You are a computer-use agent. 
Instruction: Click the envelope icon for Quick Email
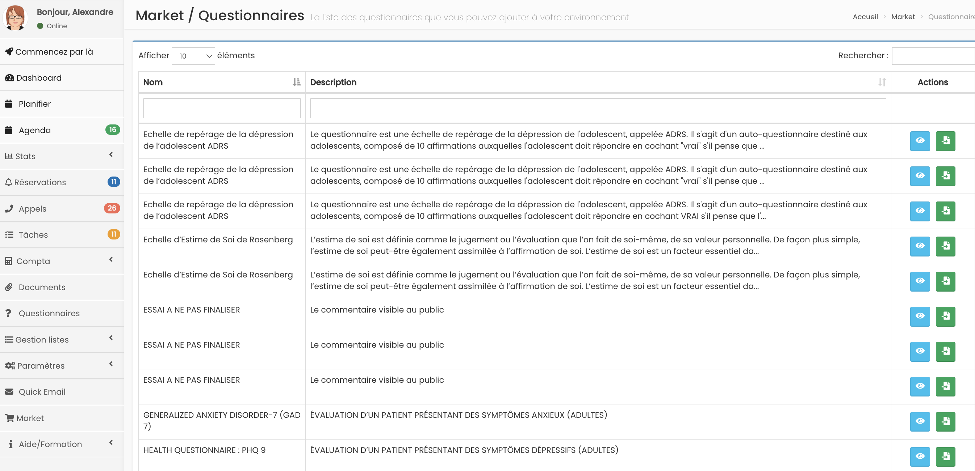9,392
